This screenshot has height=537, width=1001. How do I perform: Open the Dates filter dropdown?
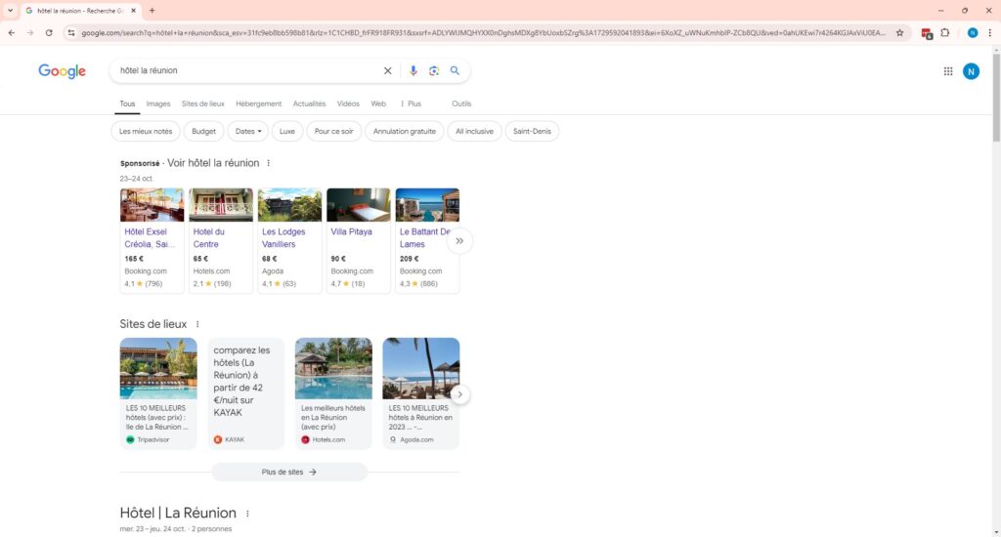248,132
